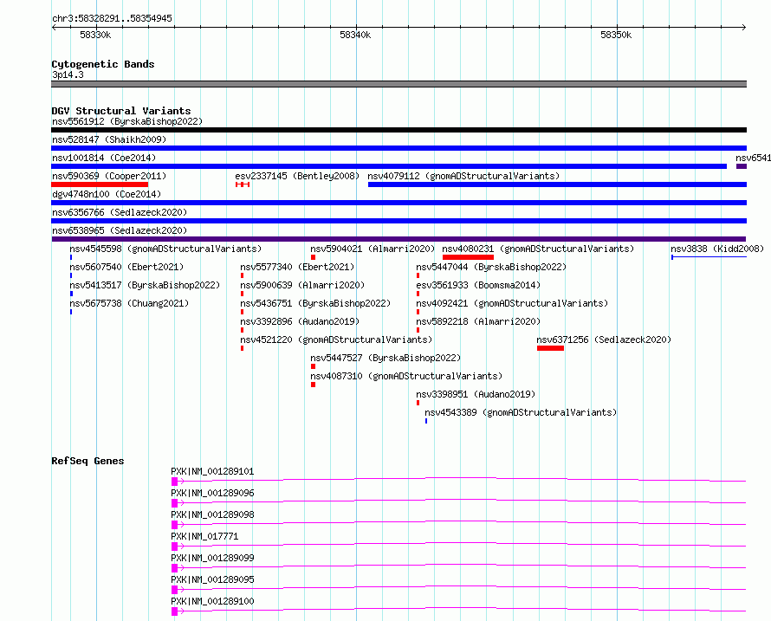The image size is (771, 621).
Task: Open variant nsv5607540 (Ebert2021) label
Action: click(x=126, y=267)
